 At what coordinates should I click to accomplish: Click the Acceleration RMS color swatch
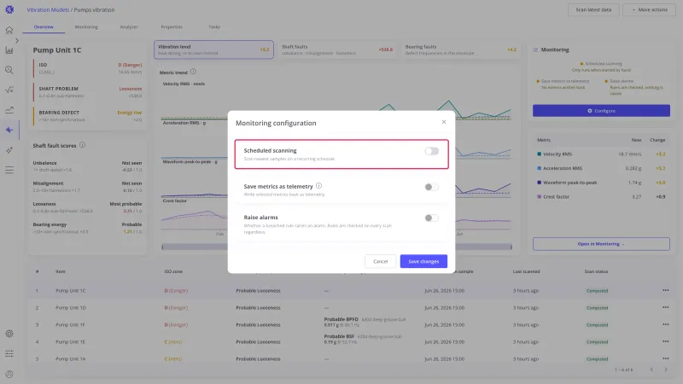540,168
